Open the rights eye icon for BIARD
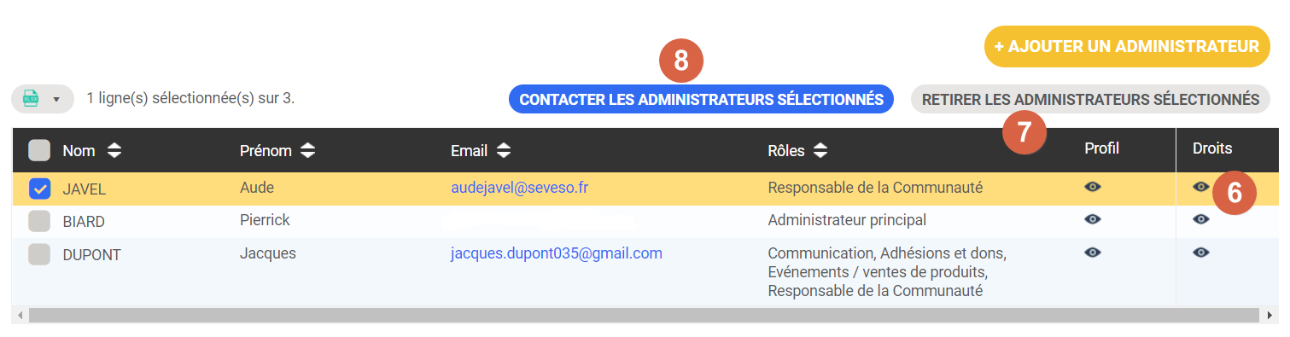The image size is (1290, 337). 1201,219
